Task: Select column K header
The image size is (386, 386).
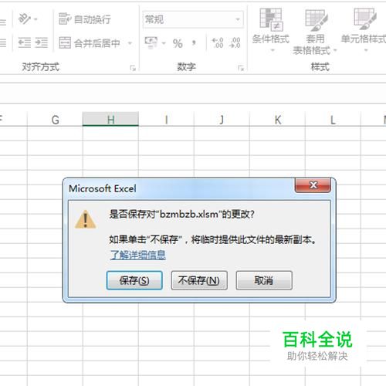Action: tap(277, 120)
